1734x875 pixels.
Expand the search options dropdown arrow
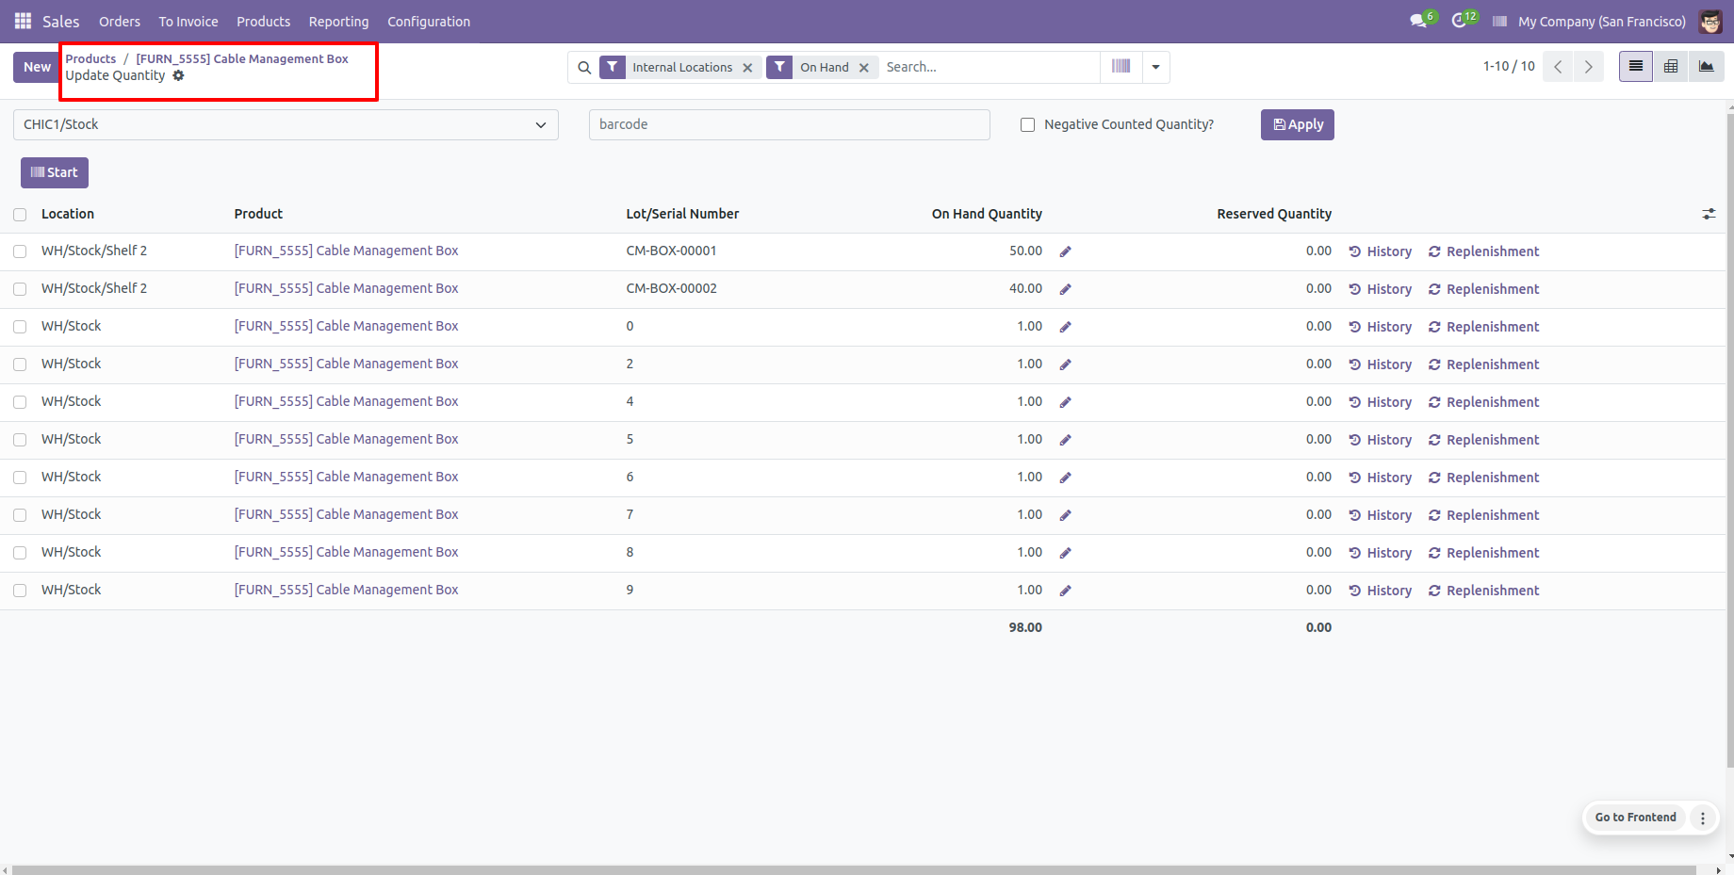[x=1155, y=67]
